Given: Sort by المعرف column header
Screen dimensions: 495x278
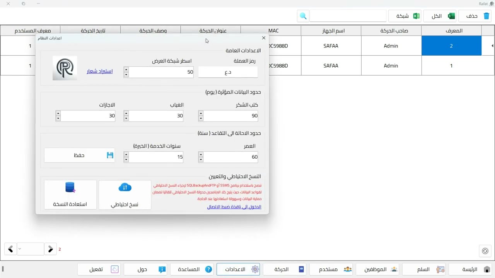Looking at the screenshot, I should click(451, 31).
